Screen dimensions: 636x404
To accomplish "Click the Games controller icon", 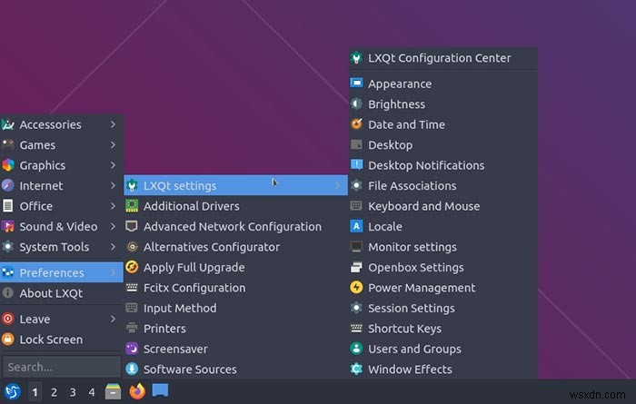I will click(8, 144).
